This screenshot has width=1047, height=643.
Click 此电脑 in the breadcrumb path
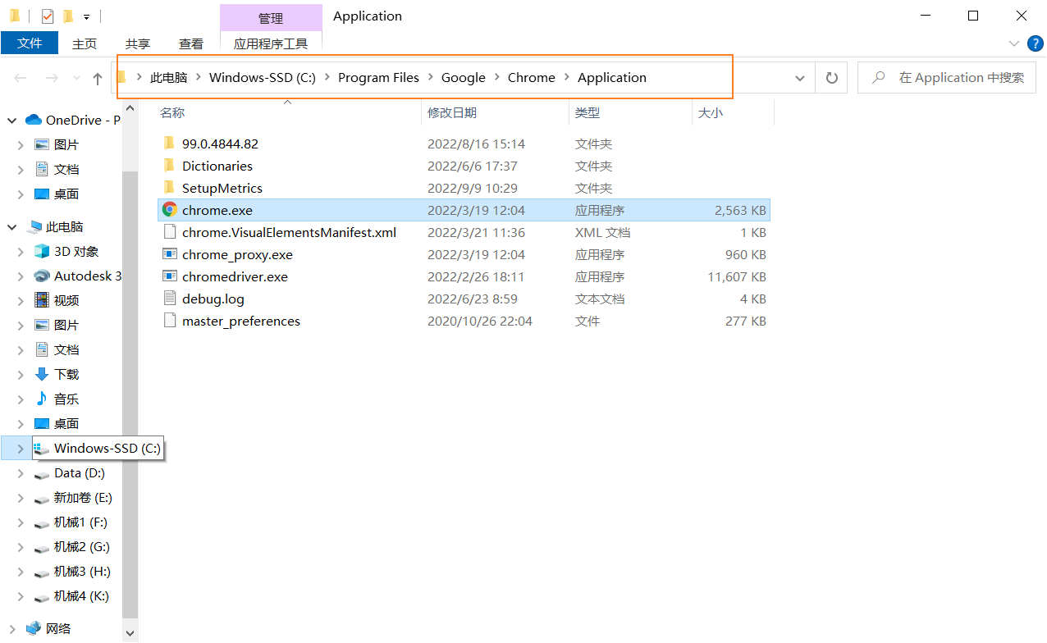pyautogui.click(x=168, y=78)
